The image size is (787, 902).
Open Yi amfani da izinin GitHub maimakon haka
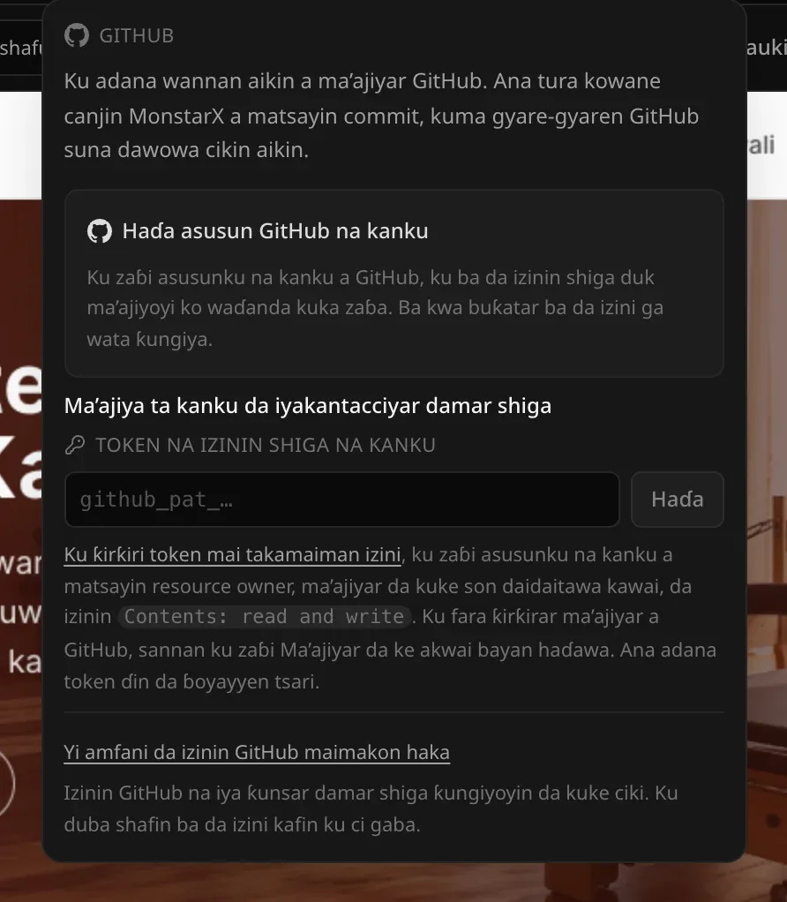coord(257,753)
